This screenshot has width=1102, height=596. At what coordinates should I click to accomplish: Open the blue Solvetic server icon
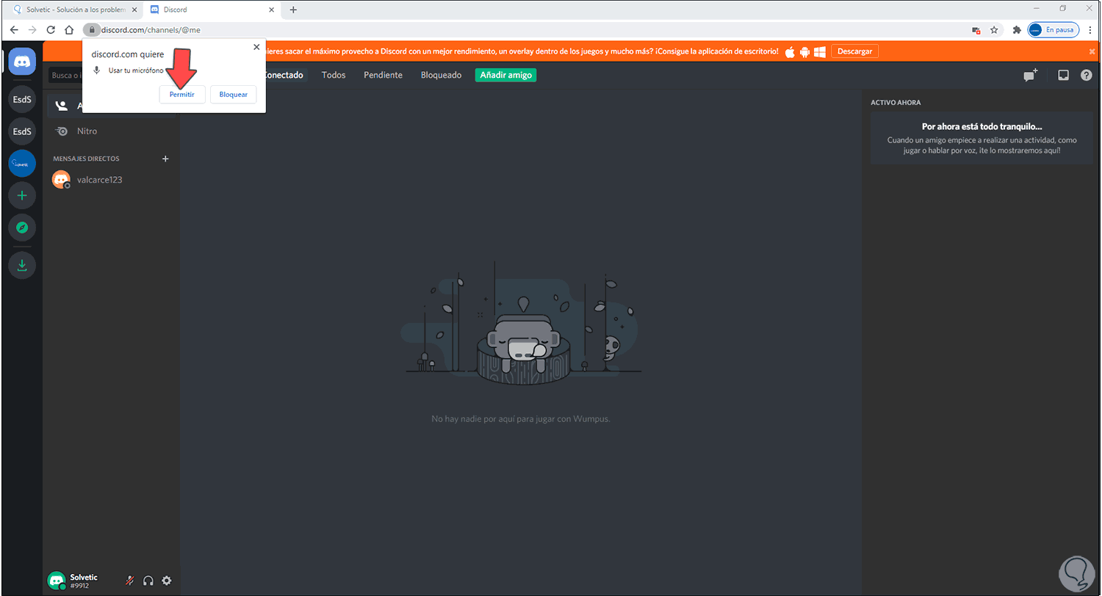[22, 164]
